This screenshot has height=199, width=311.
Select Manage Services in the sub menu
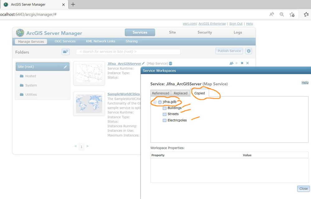pos(31,42)
